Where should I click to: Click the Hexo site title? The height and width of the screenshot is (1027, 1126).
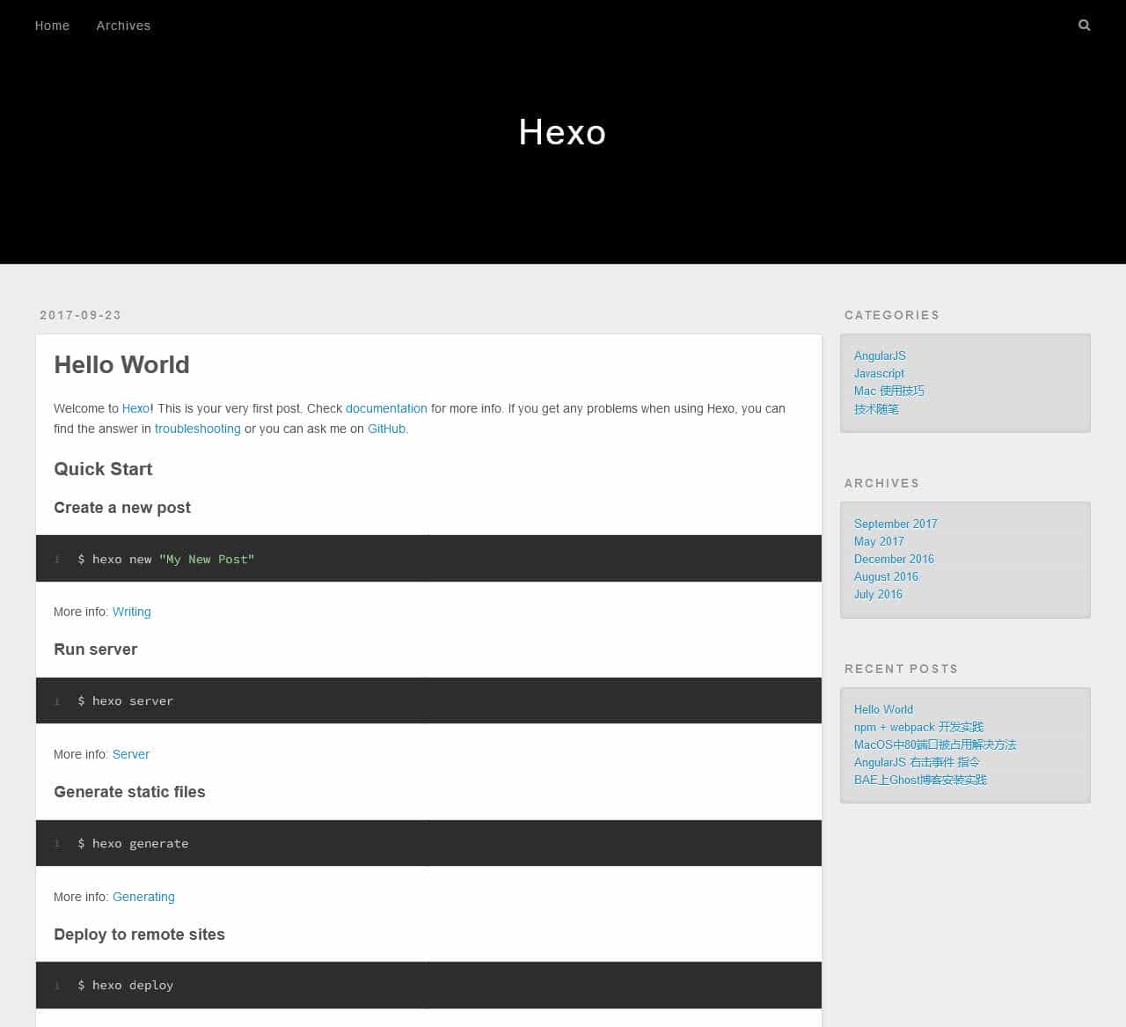(x=562, y=132)
